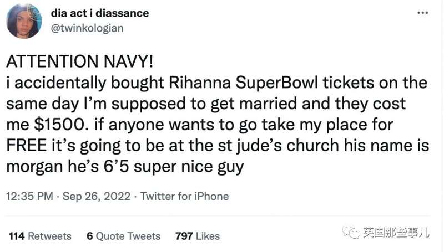Click the $1500 amount in the tweet
This screenshot has width=444, height=252.
coord(60,125)
